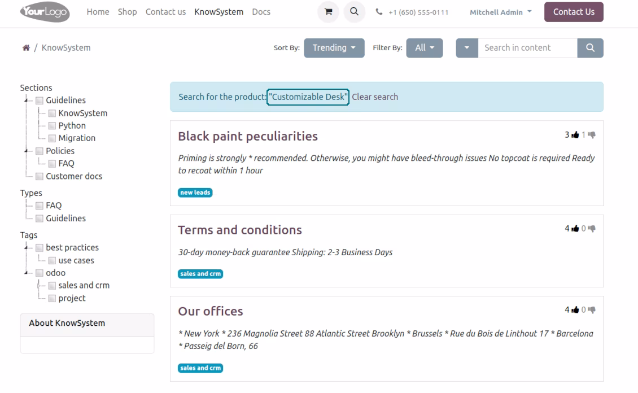Click sales and crm badge under Our offices
This screenshot has height=393, width=638.
pos(200,368)
